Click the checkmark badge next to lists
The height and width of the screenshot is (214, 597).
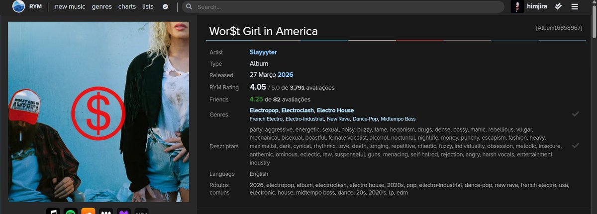(x=165, y=7)
